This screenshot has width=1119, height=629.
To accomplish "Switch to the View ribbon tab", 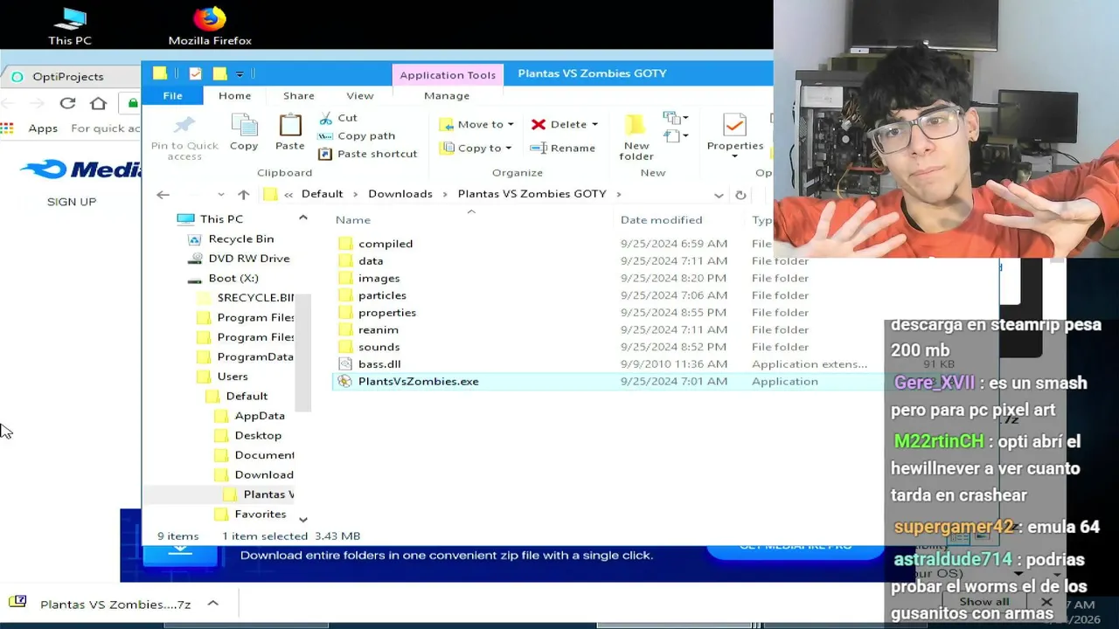I will coord(359,95).
